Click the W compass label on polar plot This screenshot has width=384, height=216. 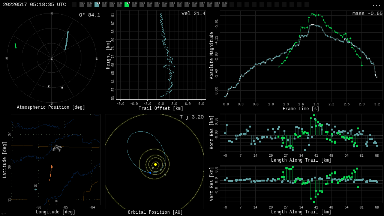(7, 58)
